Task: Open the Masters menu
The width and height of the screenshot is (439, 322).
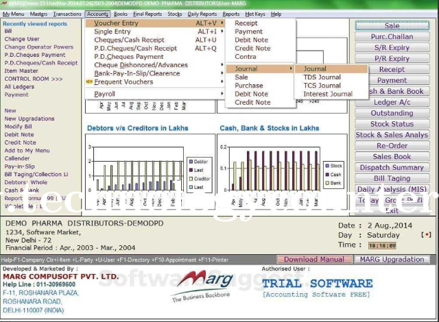Action: pyautogui.click(x=38, y=14)
